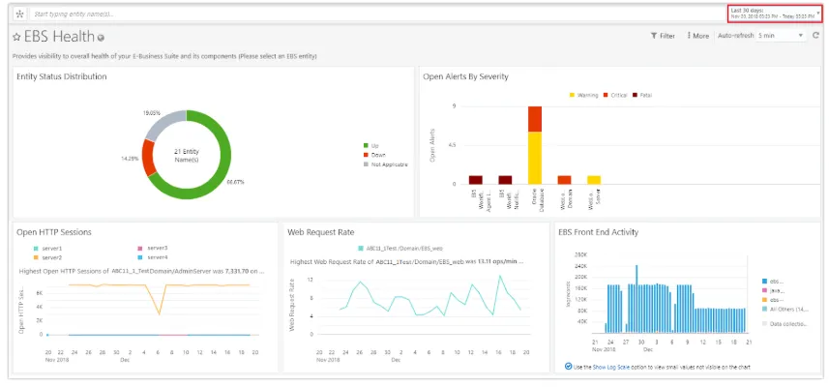
Task: Click the checkmark icon beside log scale hint
Action: pos(568,366)
